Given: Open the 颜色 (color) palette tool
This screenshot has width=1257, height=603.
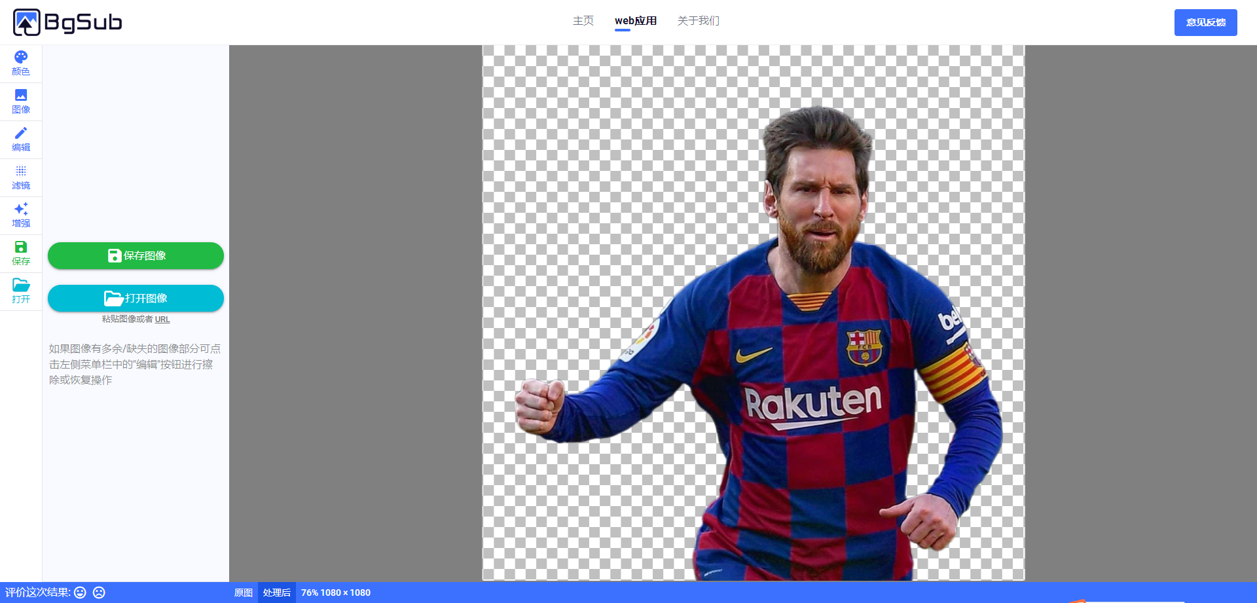Looking at the screenshot, I should pos(21,64).
